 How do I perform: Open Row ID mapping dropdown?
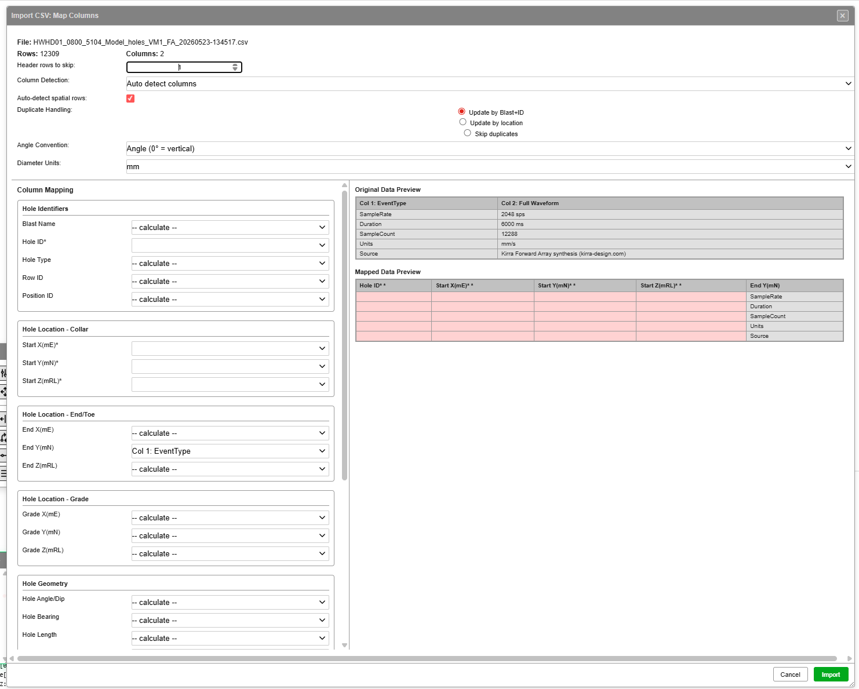[x=230, y=281]
